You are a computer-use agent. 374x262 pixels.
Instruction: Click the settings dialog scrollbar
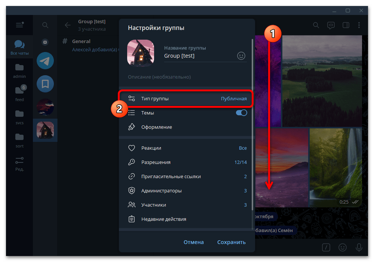coord(252,125)
